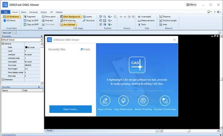Switch to the VIP ribbon tab
Image resolution: width=223 pixels, height=136 pixels.
(x=51, y=12)
